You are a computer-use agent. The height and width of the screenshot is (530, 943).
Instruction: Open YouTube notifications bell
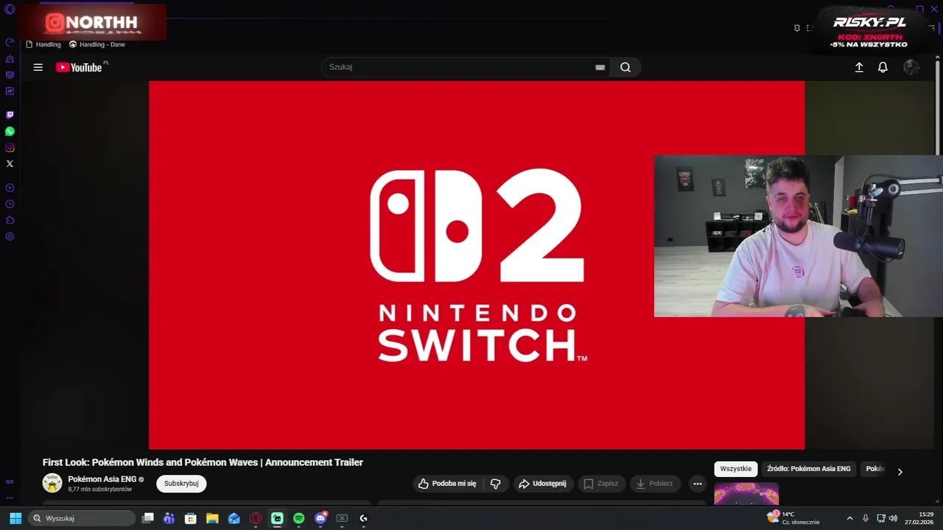pos(883,67)
